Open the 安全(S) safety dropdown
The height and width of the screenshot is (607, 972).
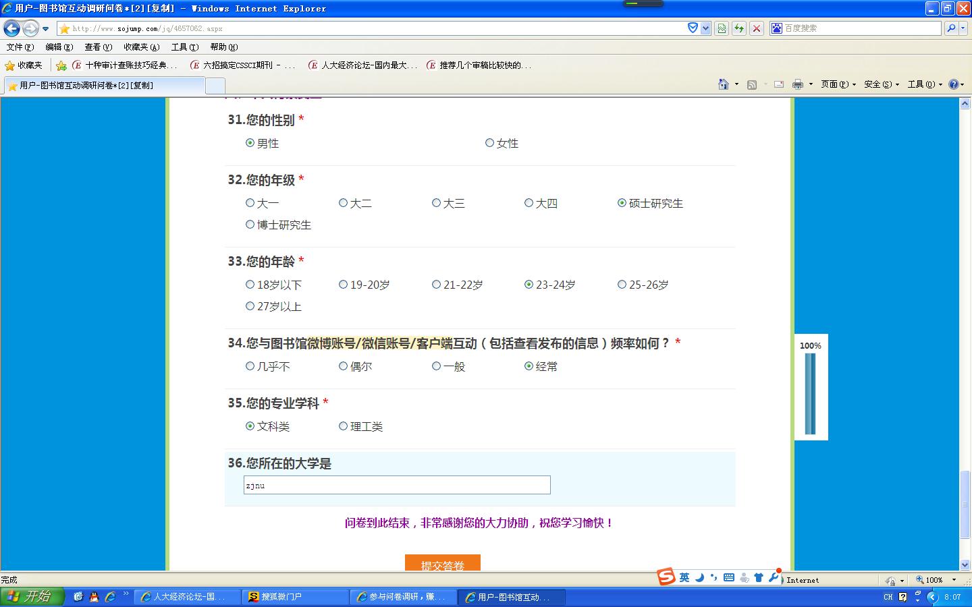[882, 84]
